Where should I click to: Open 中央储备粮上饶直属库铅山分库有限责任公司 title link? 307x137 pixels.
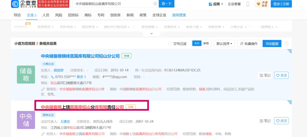coord(82,107)
